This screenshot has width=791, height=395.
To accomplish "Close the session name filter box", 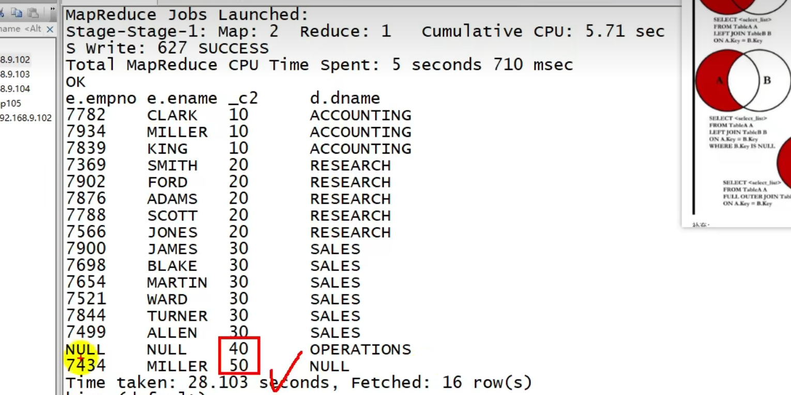I will (x=50, y=29).
